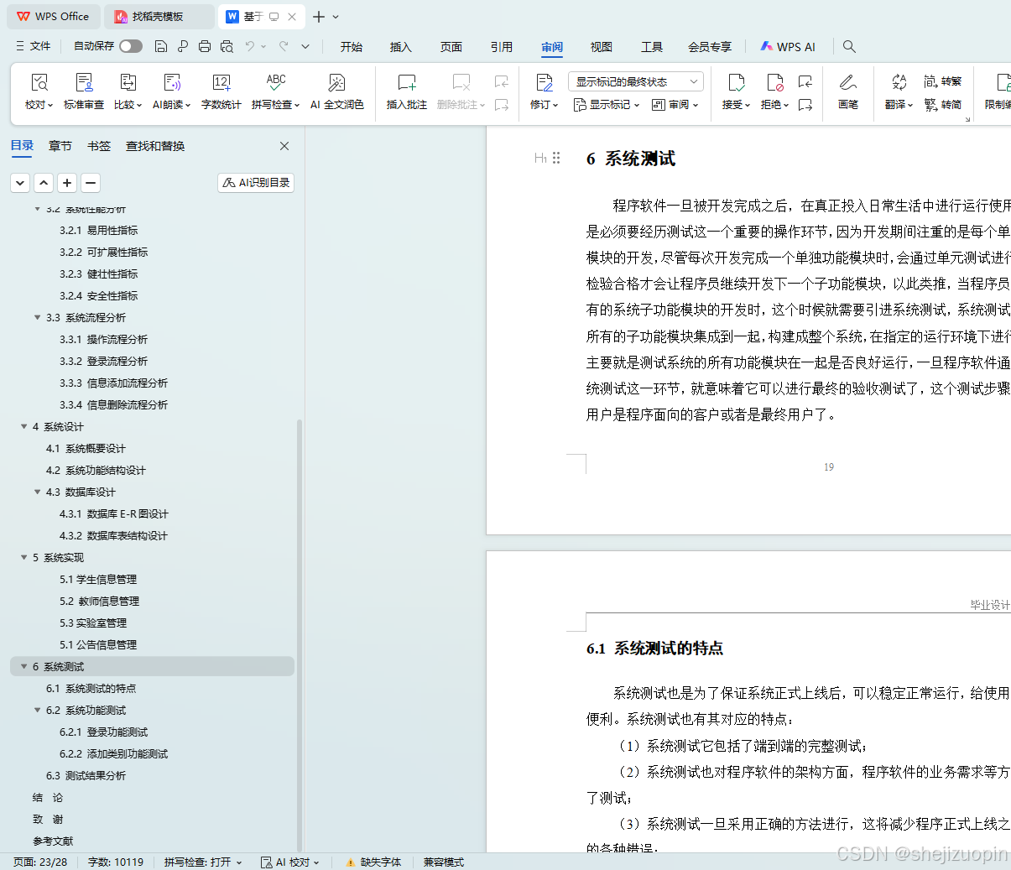Toggle the 自动保存 autosave switch
Image resolution: width=1011 pixels, height=870 pixels.
131,46
